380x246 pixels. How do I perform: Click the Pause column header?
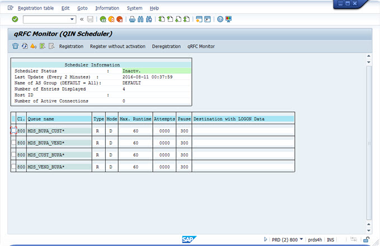184,119
